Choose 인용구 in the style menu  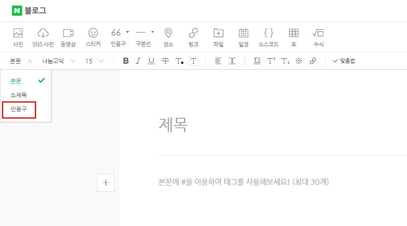point(19,109)
